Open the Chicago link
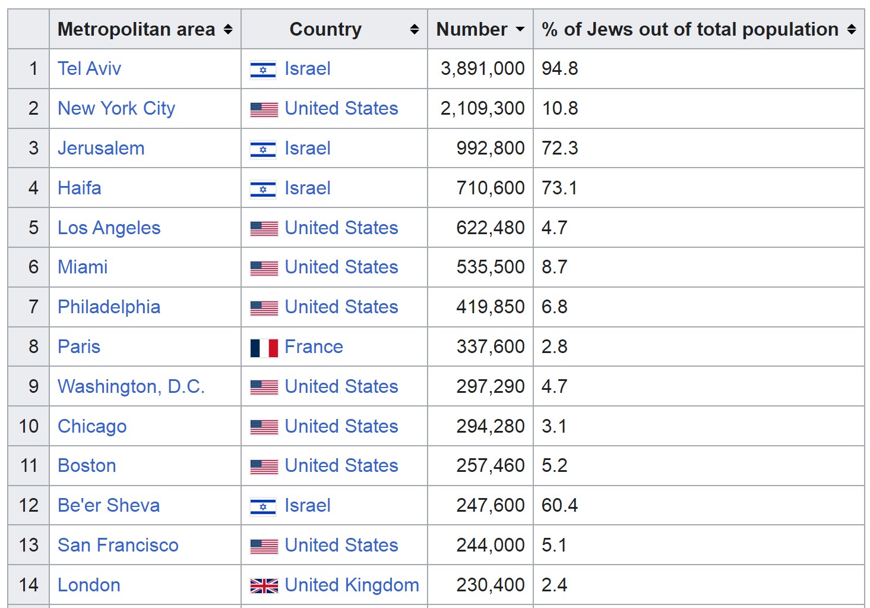The image size is (870, 608). (x=92, y=426)
